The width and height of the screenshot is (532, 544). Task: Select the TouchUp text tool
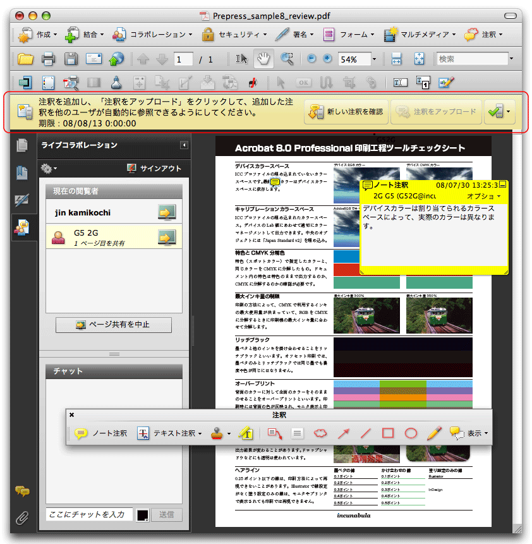[400, 83]
